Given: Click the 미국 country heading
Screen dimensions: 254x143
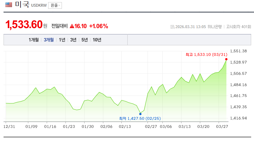Looking at the screenshot, I should (22, 4).
